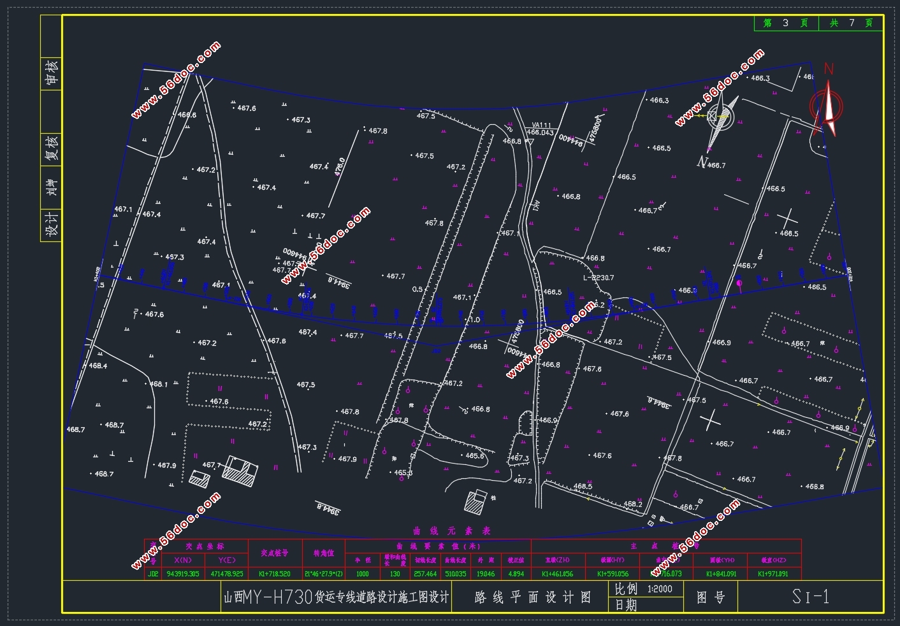Image resolution: width=900 pixels, height=626 pixels.
Task: Click the 审核 cell in left sidebar
Action: (x=51, y=71)
